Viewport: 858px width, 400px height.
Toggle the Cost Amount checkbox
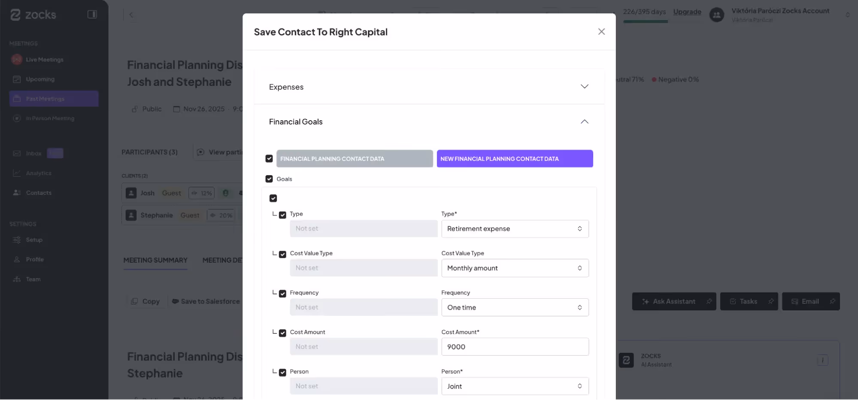282,333
